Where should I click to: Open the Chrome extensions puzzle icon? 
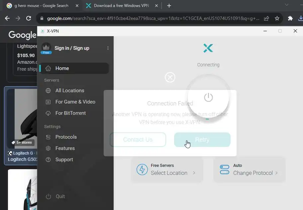tap(290, 18)
